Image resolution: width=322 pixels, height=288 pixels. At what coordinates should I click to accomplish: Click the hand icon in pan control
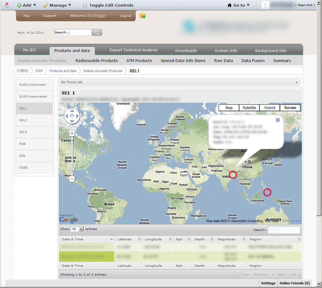tap(72, 116)
